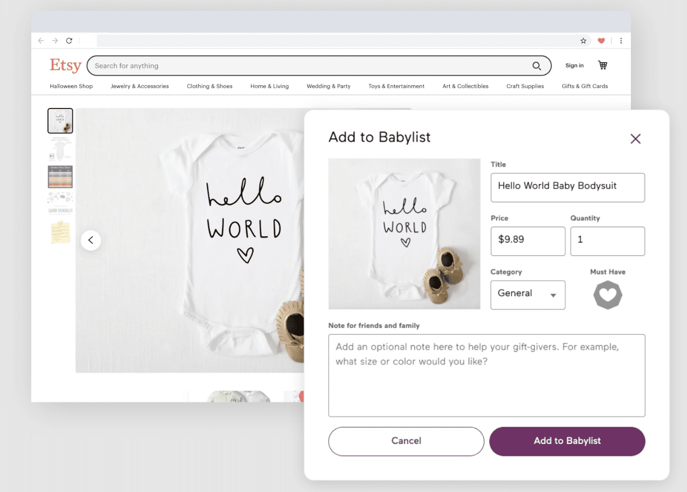Click the search magnifier icon
Screen dimensions: 687x492
coord(537,65)
